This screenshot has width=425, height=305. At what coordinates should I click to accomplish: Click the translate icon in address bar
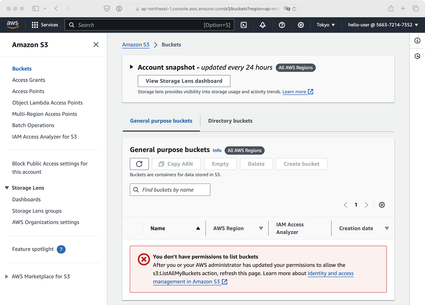pos(287,9)
